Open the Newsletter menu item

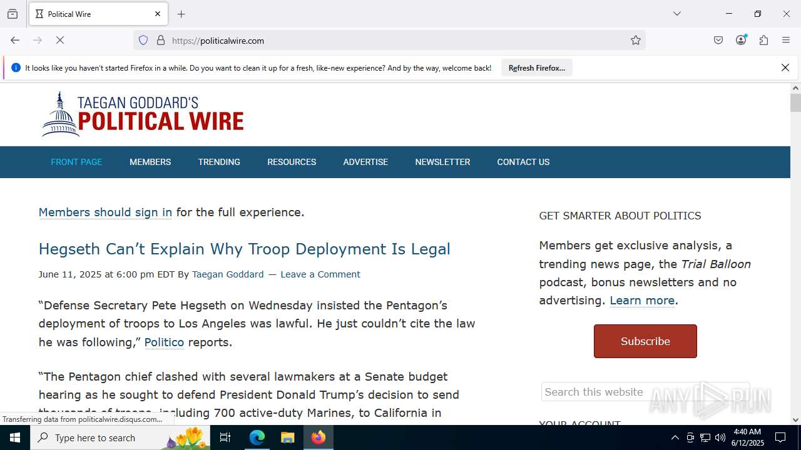442,162
